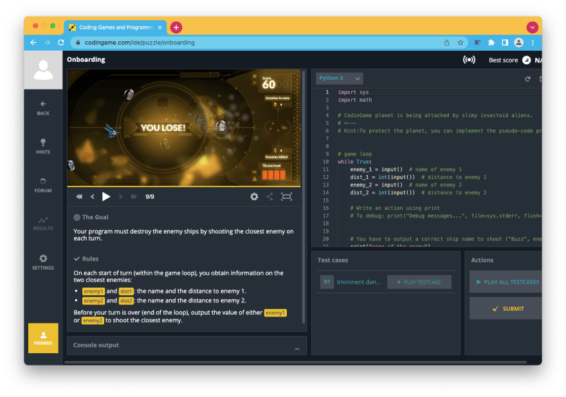Open the FORUM section
The image size is (566, 397).
43,185
